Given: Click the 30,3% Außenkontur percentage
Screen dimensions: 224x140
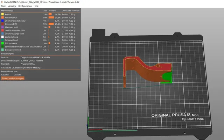Looking at the screenshot, I should pos(58,17).
